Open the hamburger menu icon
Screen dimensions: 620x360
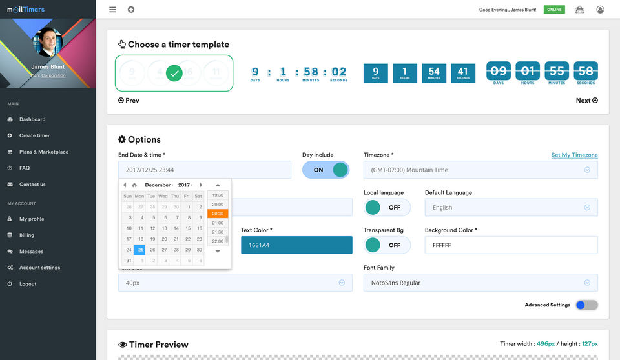[x=112, y=10]
